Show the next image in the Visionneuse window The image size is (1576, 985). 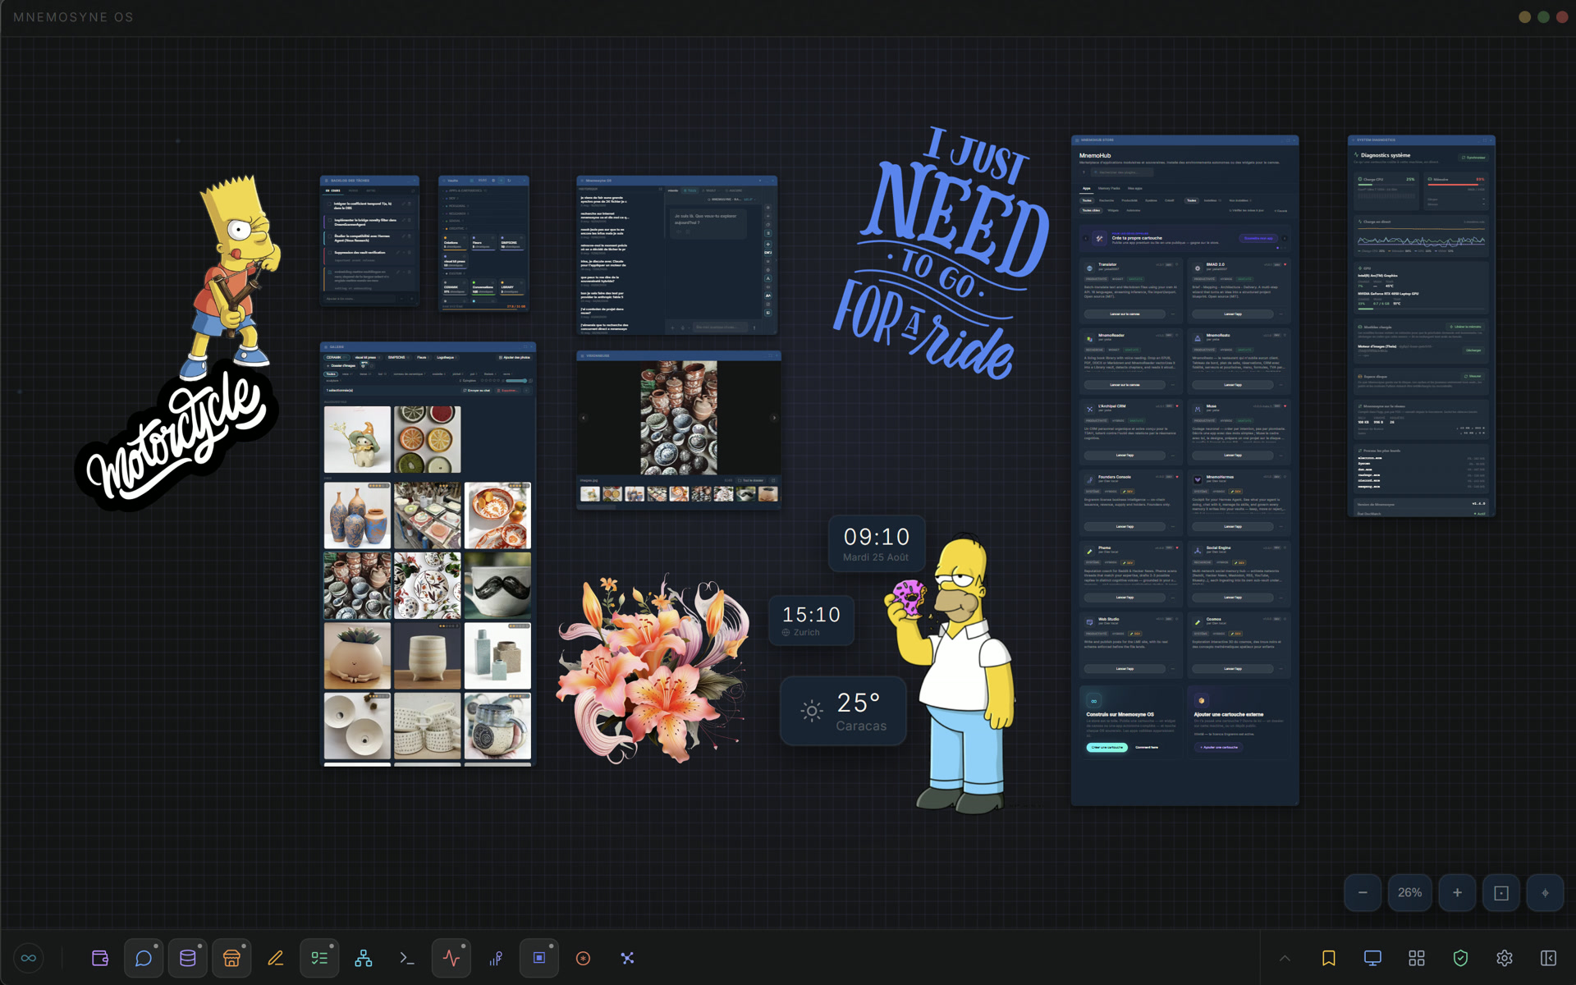point(773,417)
